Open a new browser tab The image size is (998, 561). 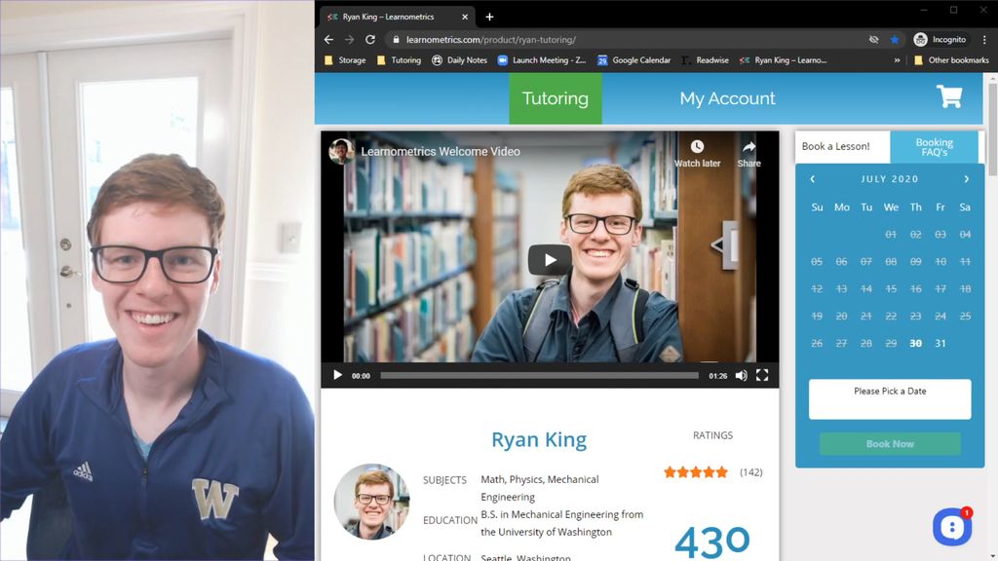(489, 18)
